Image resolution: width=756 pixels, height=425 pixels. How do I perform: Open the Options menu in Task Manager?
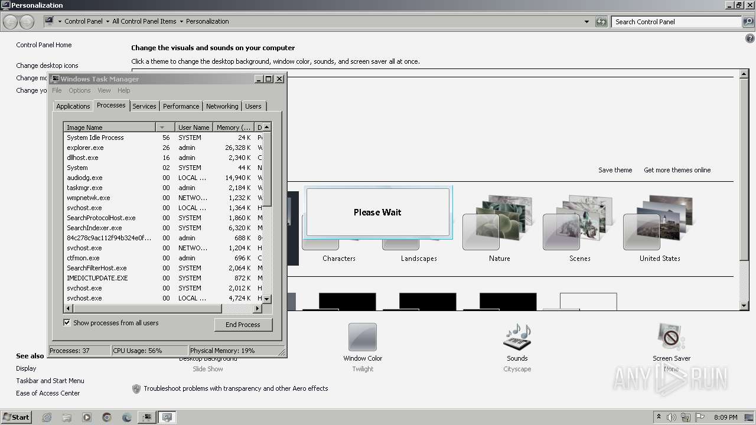(79, 90)
